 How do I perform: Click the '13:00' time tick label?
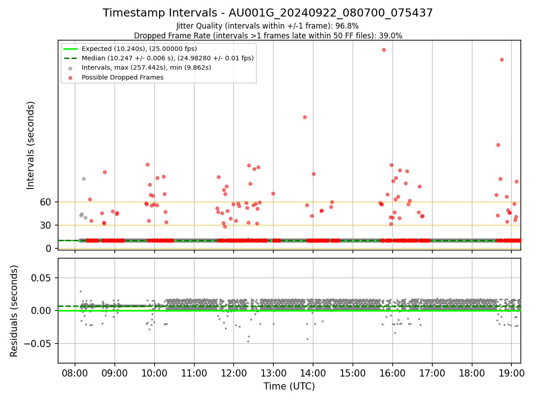[273, 373]
